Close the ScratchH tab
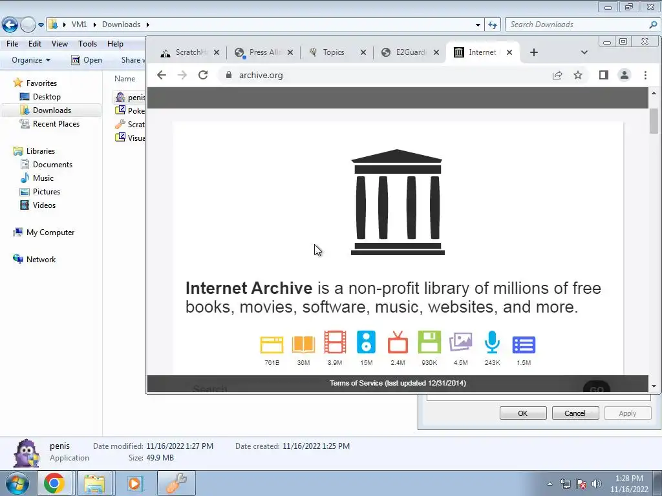 (216, 52)
